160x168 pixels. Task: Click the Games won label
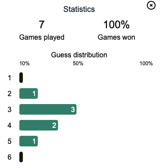pyautogui.click(x=116, y=37)
